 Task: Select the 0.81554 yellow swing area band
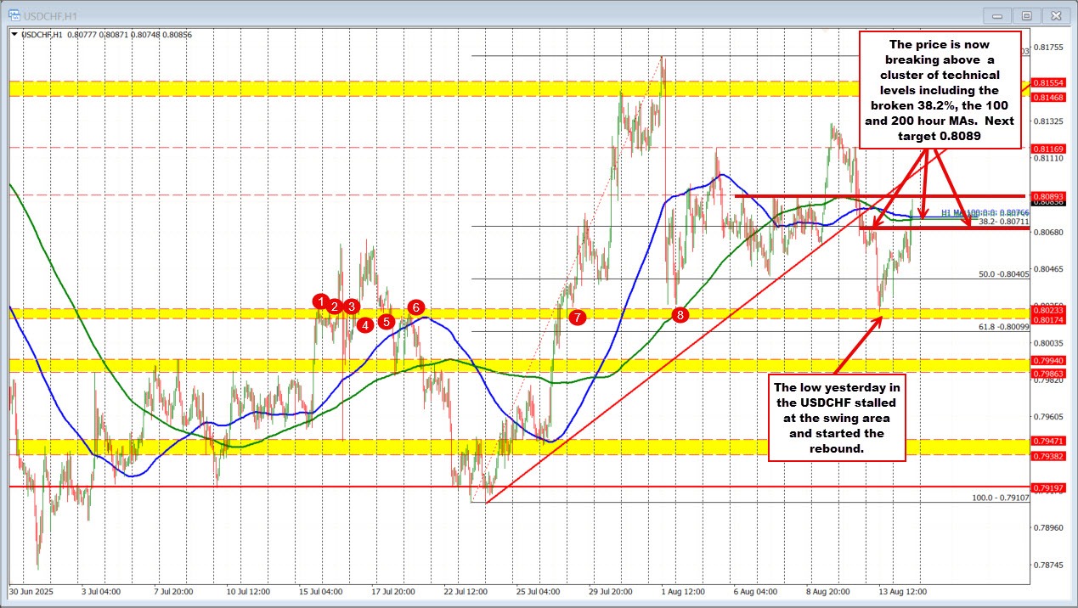click(510, 88)
